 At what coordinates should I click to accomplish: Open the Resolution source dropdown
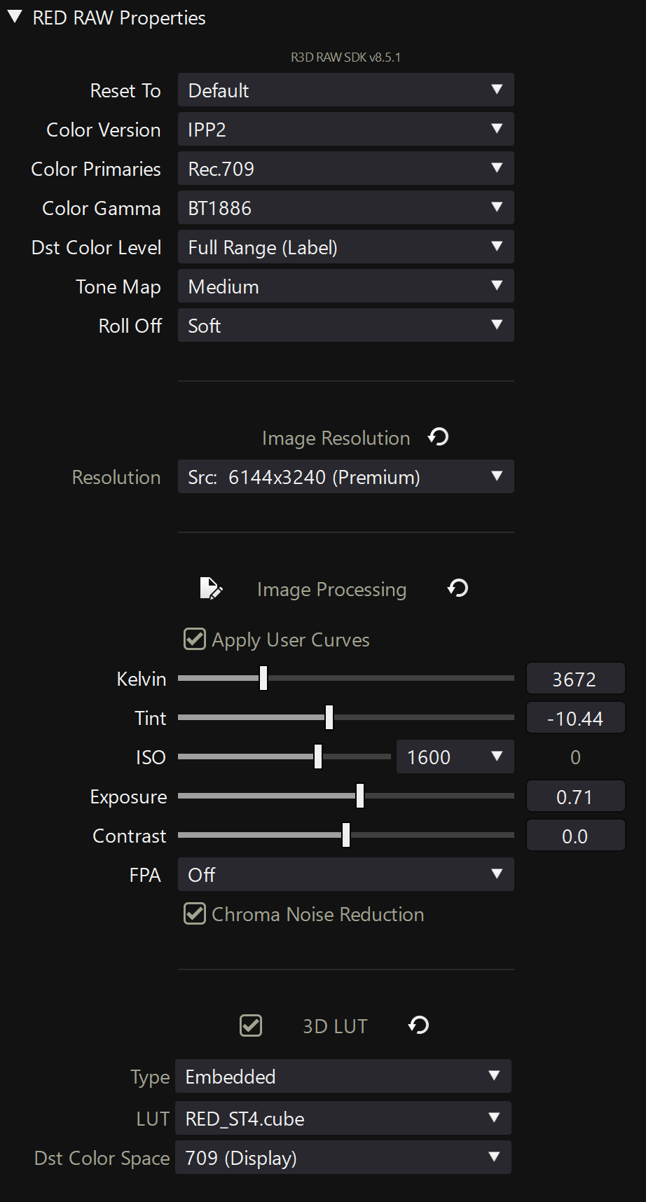tap(346, 476)
